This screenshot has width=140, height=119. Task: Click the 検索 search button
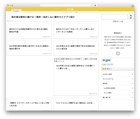(x=131, y=17)
